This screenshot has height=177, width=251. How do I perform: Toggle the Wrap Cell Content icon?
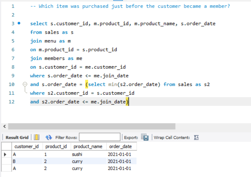coord(196,137)
